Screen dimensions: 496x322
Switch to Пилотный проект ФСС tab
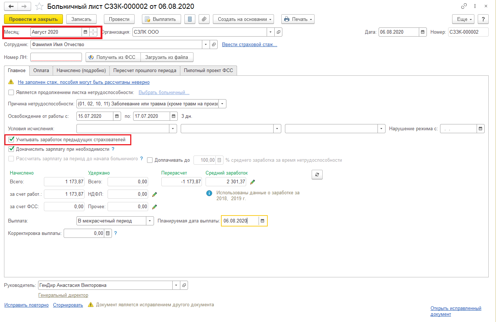[x=209, y=71]
